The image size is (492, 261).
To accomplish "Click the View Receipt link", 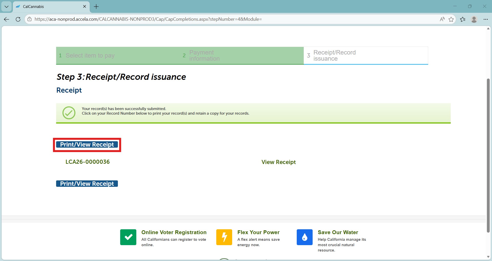I will coord(279,162).
